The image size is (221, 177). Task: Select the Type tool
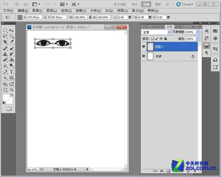pos(11,72)
